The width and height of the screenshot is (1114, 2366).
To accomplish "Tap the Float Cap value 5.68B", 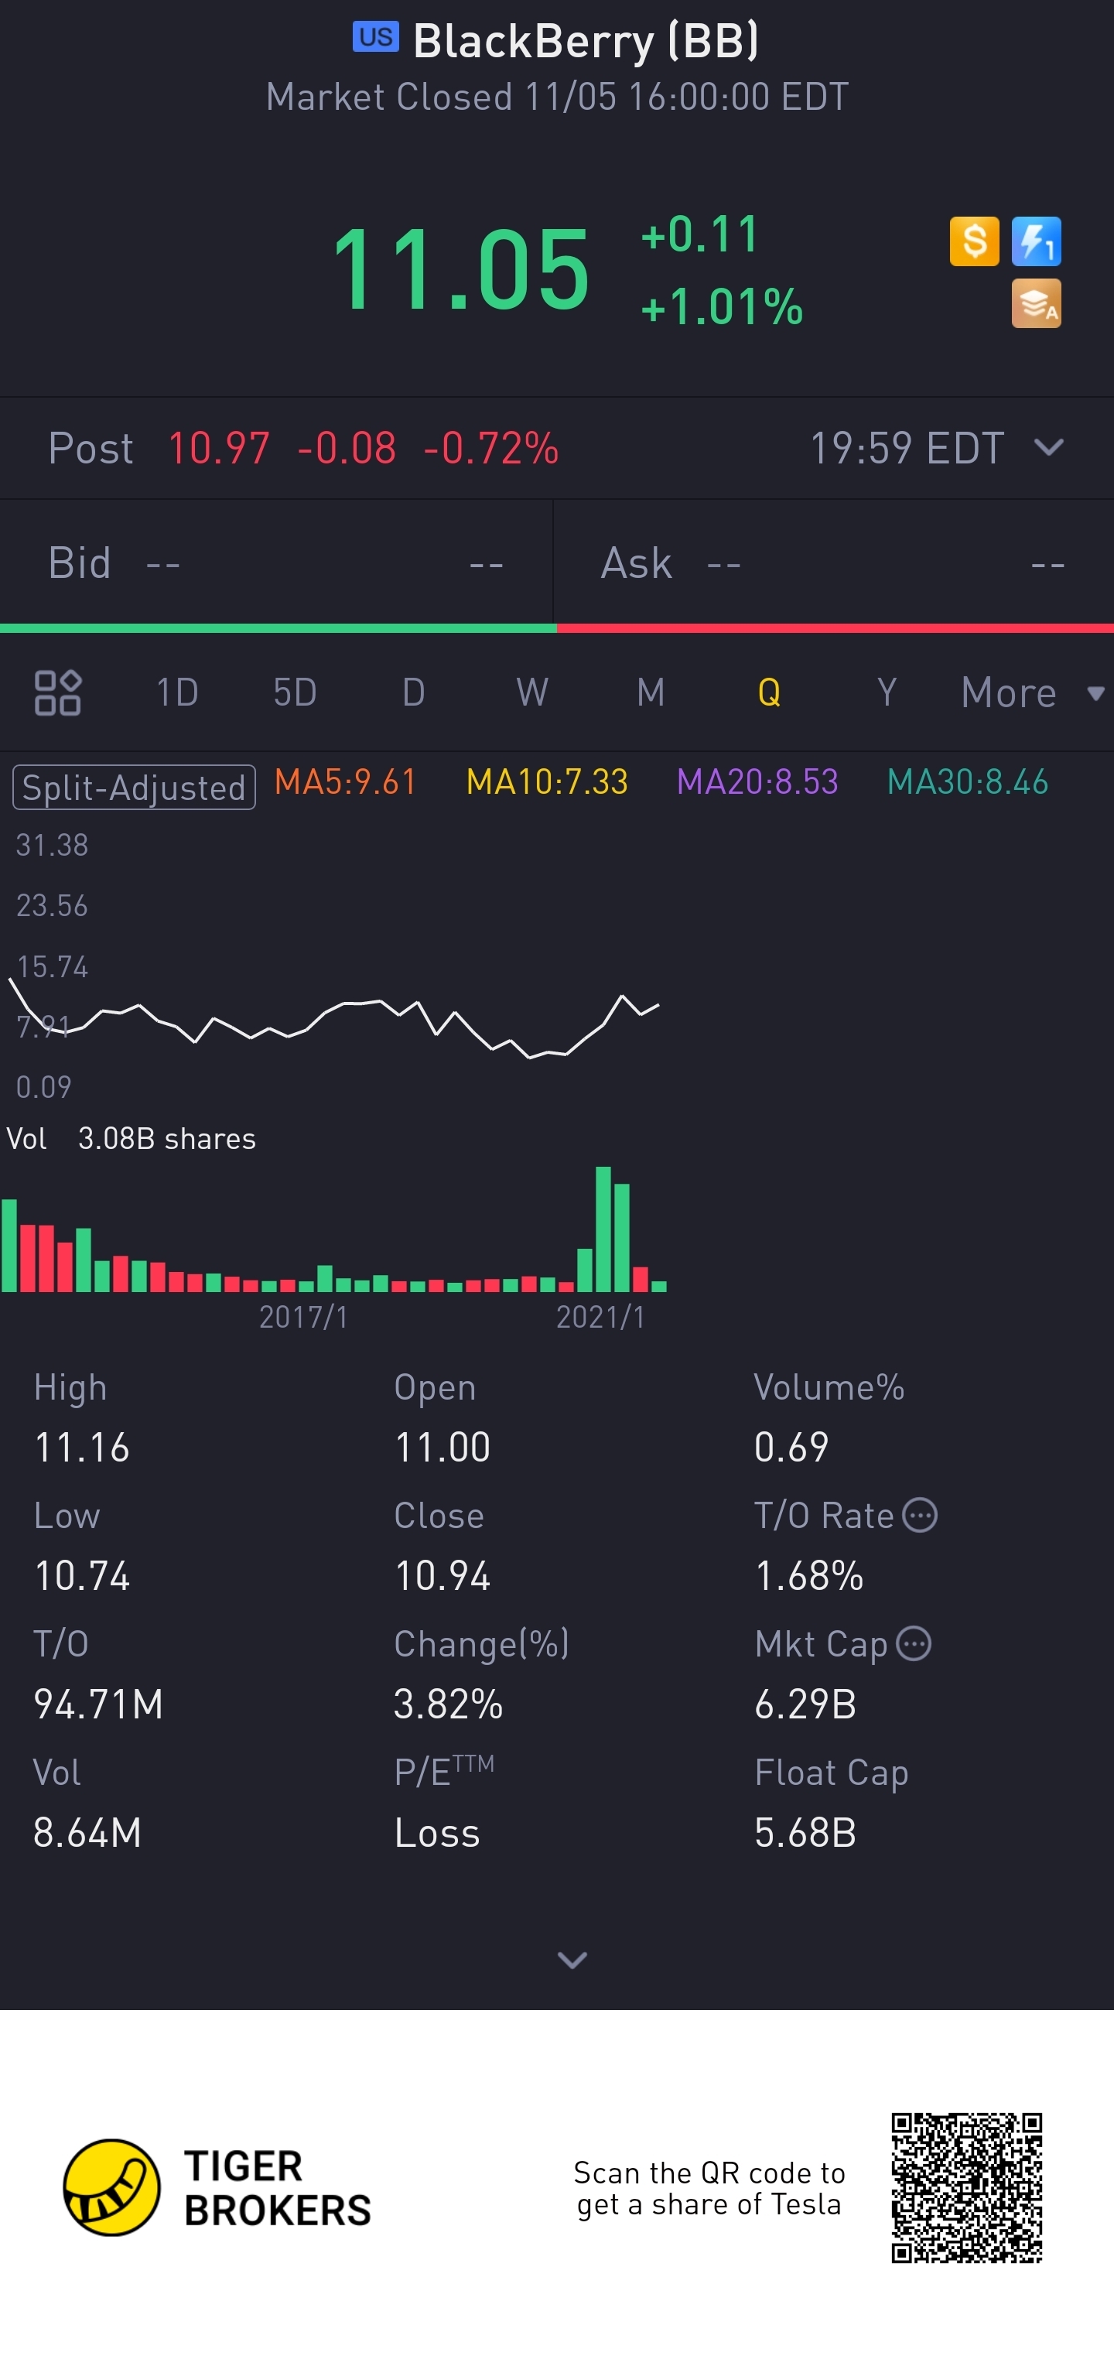I will pos(805,1833).
